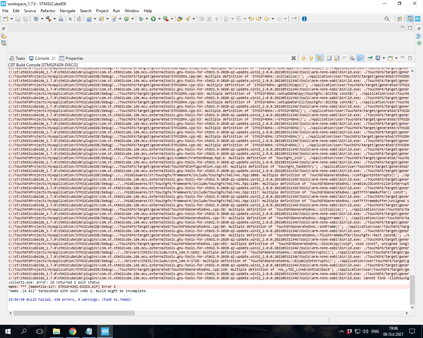Viewport: 423px width, 338px height.
Task: Click the Remove All Terminated Launches X icon
Action: tap(293, 58)
